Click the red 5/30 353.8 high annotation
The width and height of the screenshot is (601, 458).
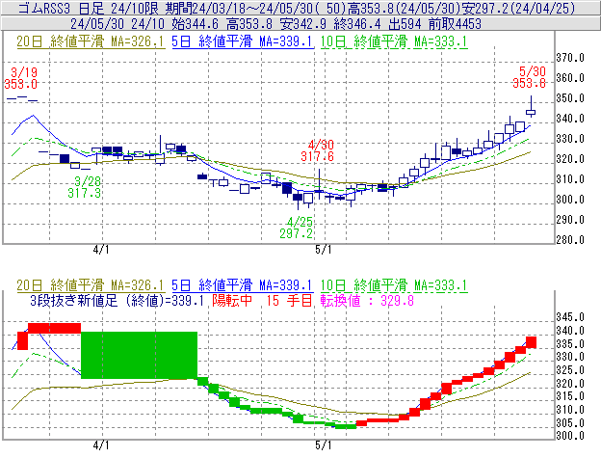tap(530, 77)
